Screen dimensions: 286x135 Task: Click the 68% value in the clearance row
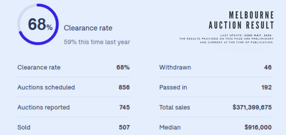123,67
